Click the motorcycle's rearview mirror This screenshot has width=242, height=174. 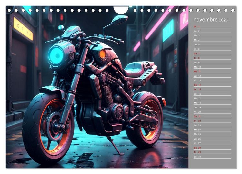click(x=120, y=20)
